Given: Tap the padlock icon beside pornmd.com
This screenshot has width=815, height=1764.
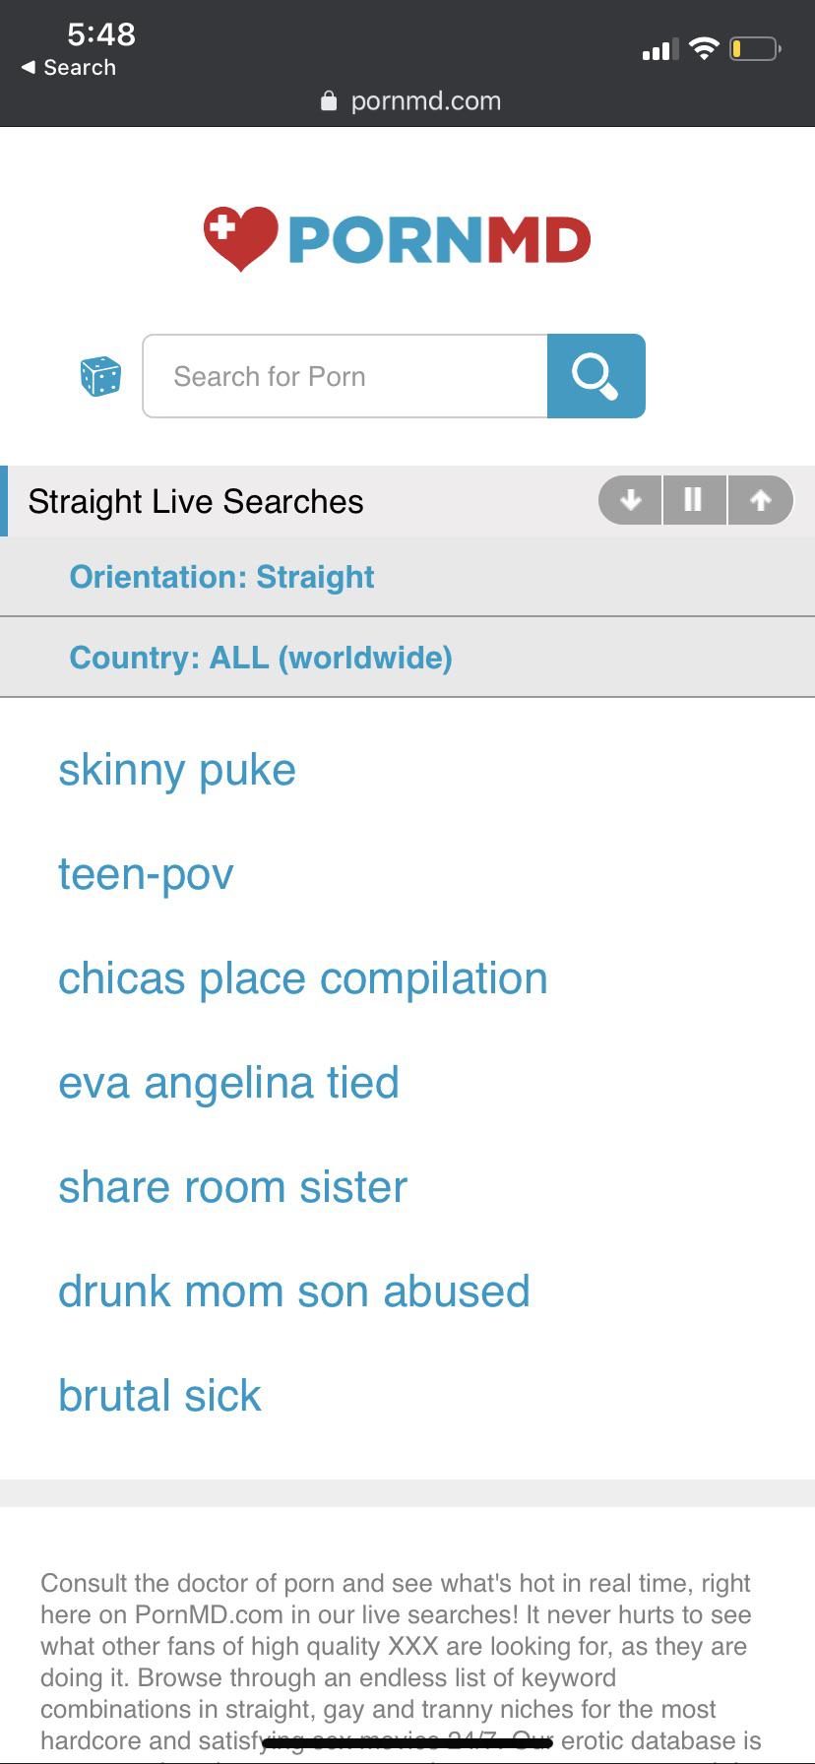Looking at the screenshot, I should (326, 100).
